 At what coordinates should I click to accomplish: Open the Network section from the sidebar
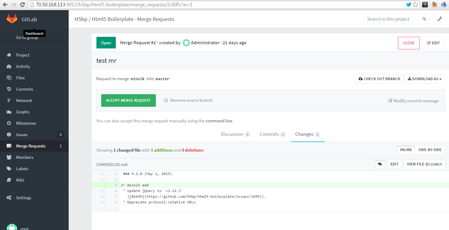(9, 100)
